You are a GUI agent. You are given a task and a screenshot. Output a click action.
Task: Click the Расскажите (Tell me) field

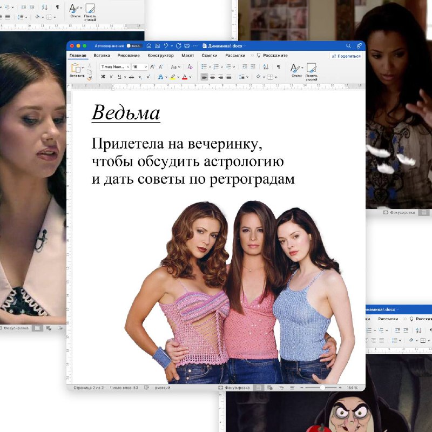(x=272, y=56)
